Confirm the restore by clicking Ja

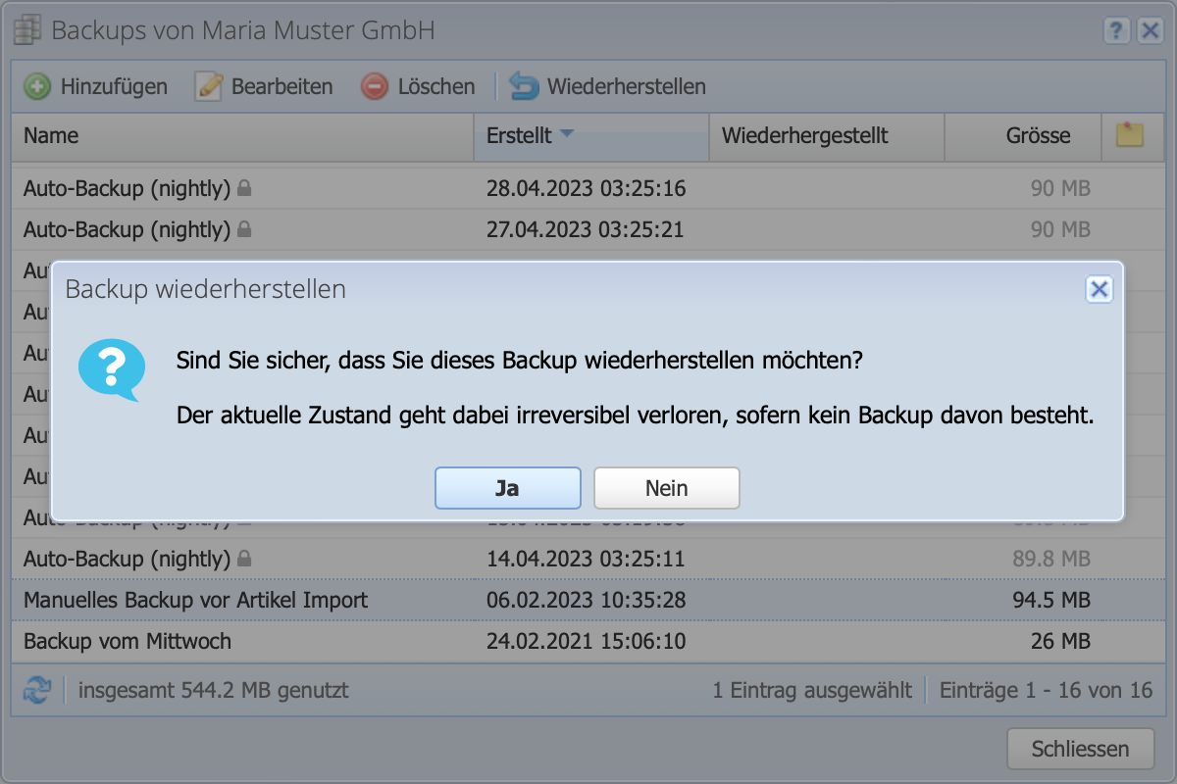[x=507, y=487]
